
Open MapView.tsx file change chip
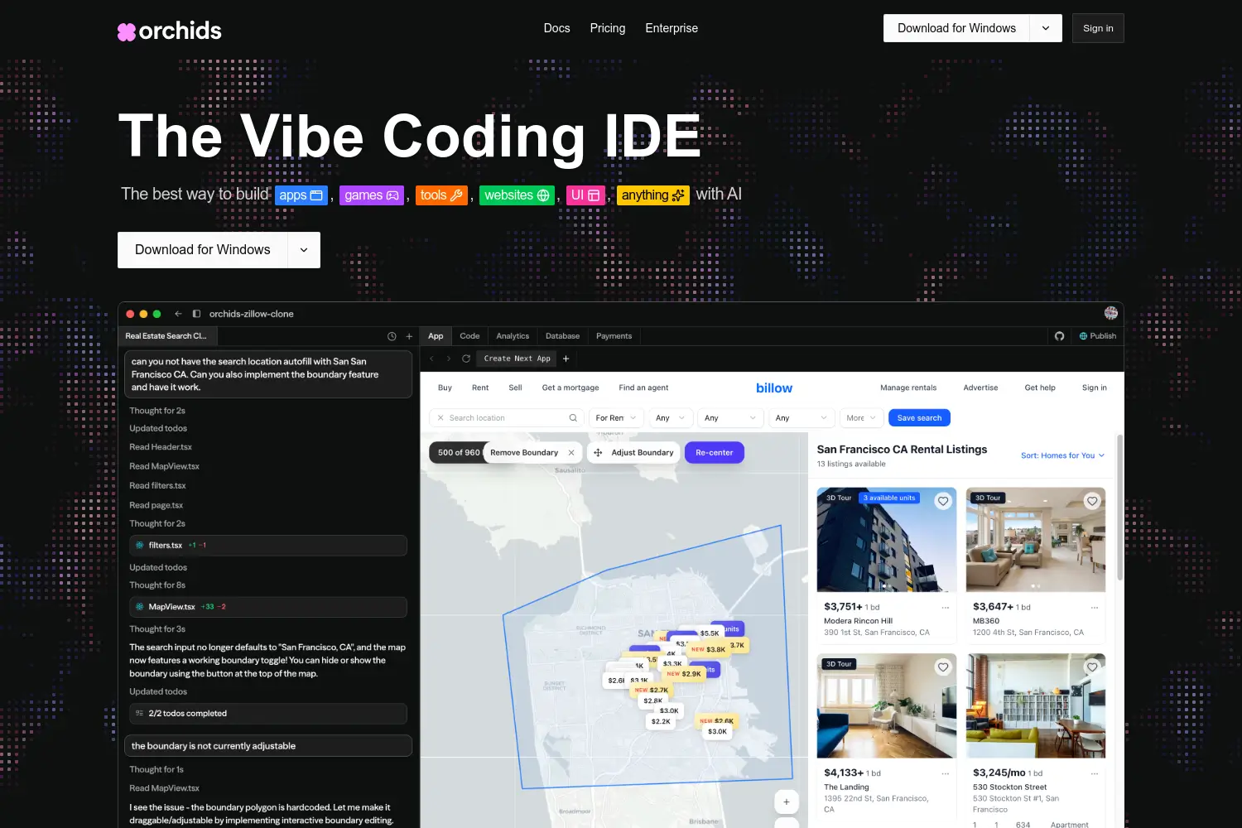pyautogui.click(x=267, y=607)
